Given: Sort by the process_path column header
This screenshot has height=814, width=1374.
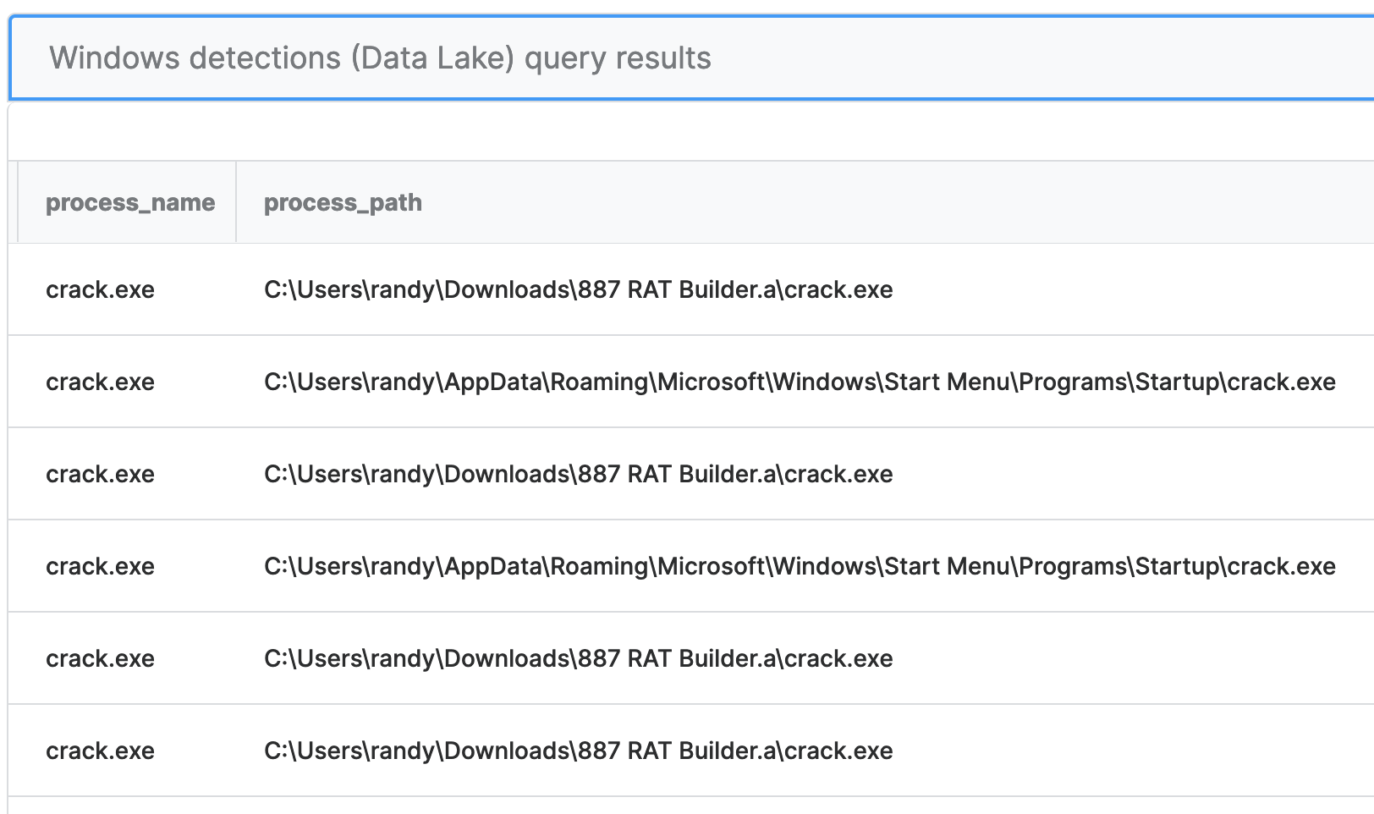Looking at the screenshot, I should pos(343,202).
